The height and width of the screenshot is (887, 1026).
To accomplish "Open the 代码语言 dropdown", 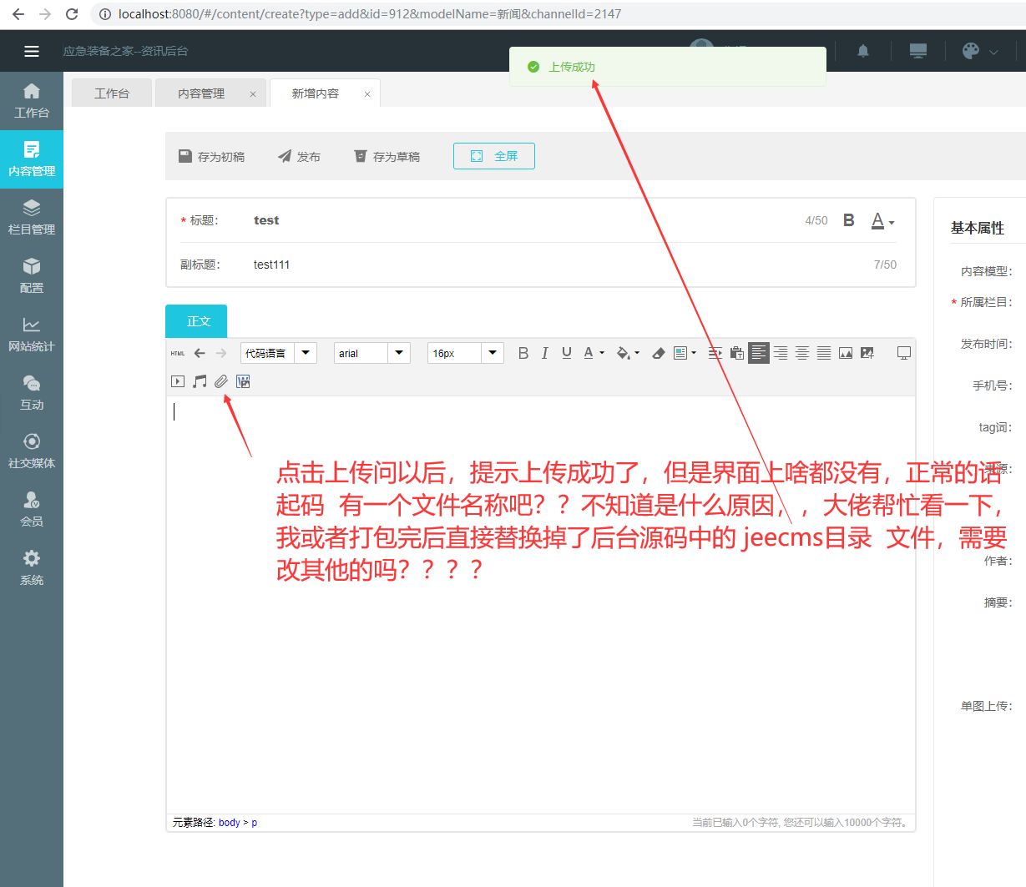I will [306, 353].
